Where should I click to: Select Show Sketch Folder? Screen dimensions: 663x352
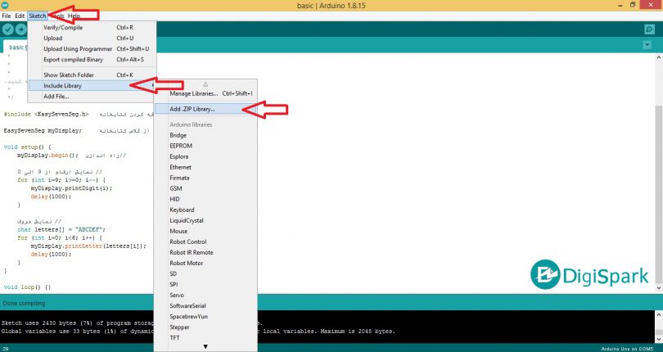(68, 74)
